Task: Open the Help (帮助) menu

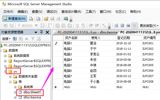Action: (135, 12)
